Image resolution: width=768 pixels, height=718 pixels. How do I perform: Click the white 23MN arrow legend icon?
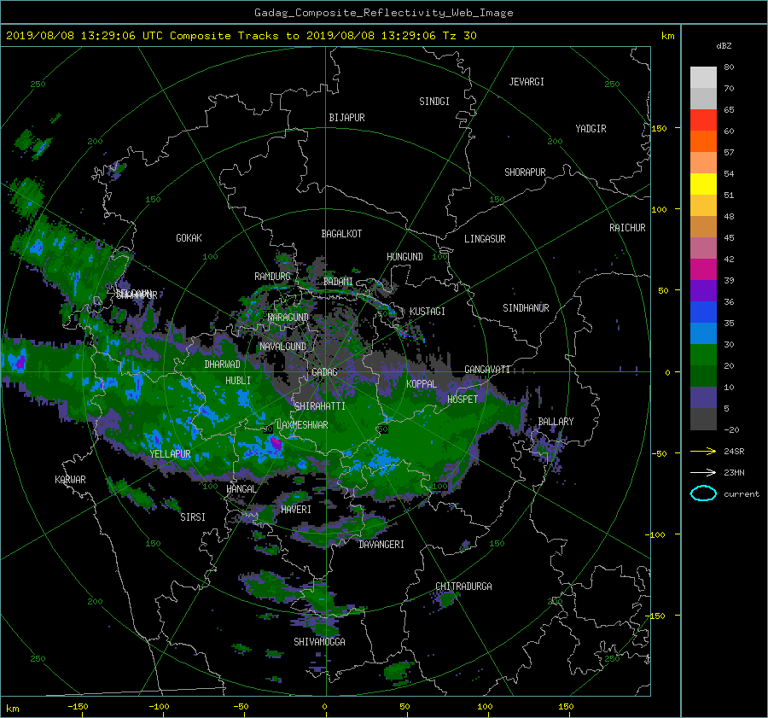pos(703,472)
